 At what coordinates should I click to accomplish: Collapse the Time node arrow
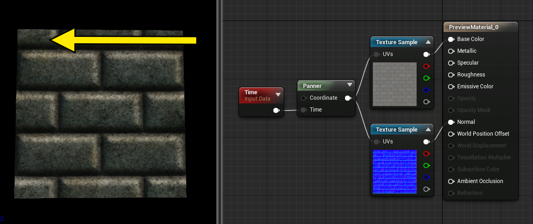coord(278,95)
